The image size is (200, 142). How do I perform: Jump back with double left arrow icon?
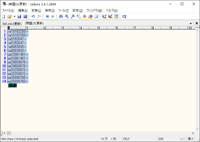click(x=47, y=16)
